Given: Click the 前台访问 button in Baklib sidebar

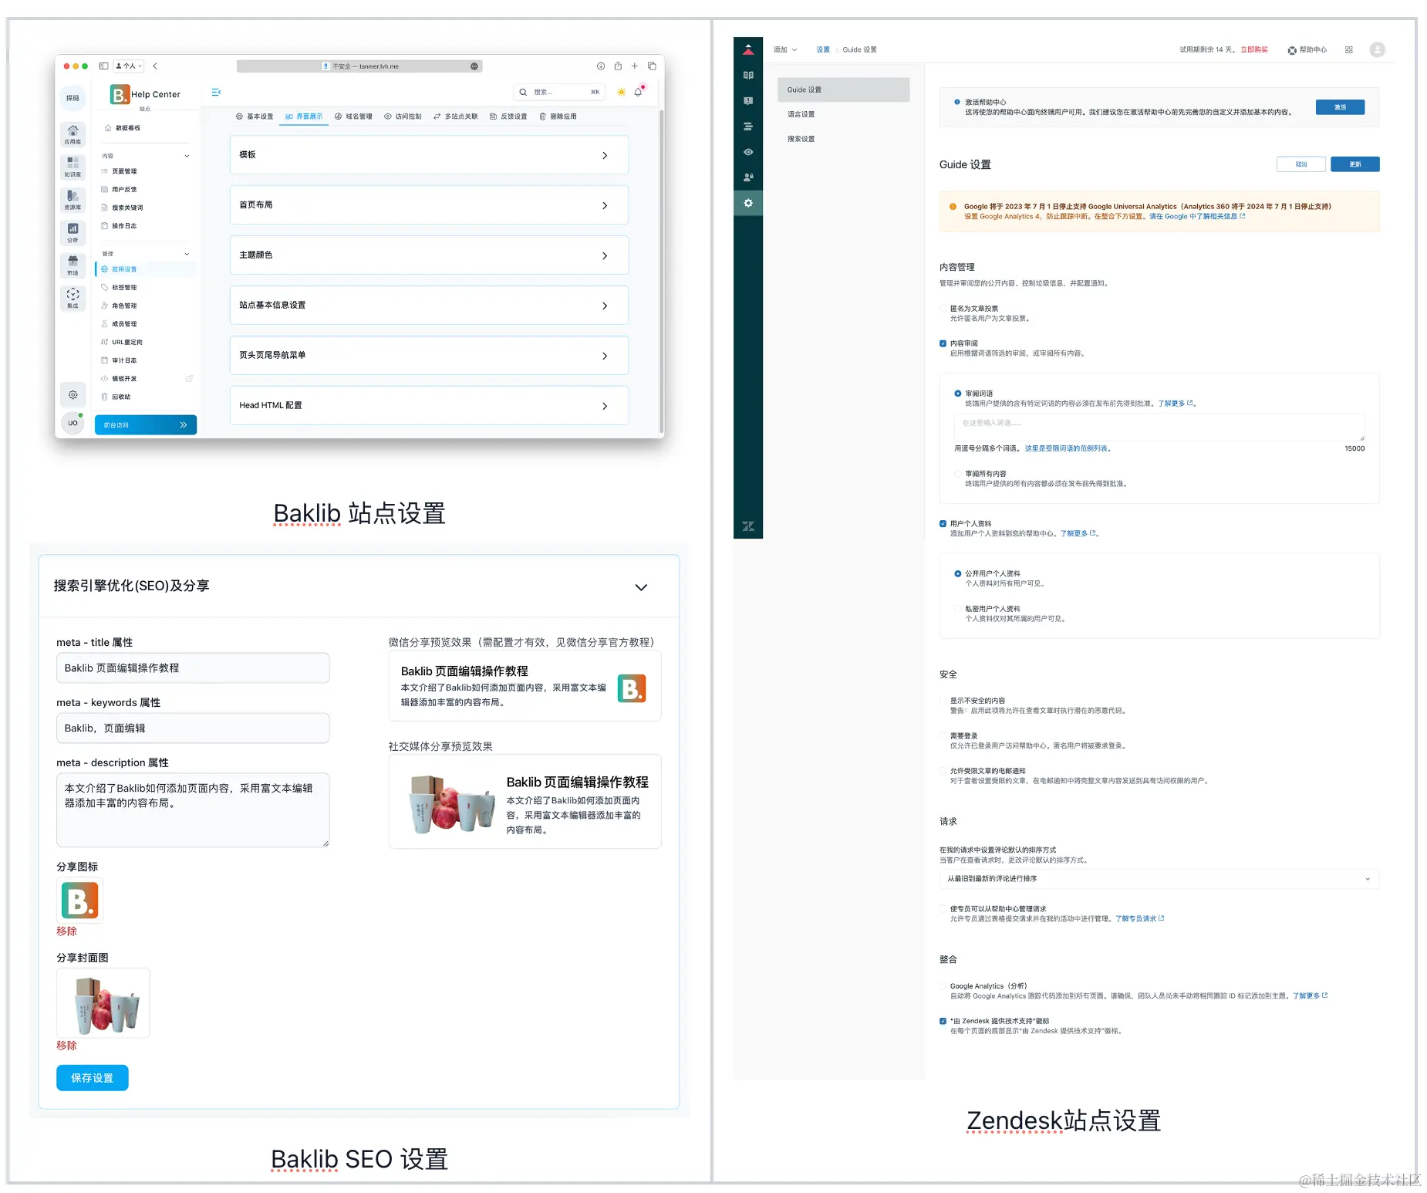Looking at the screenshot, I should tap(146, 425).
